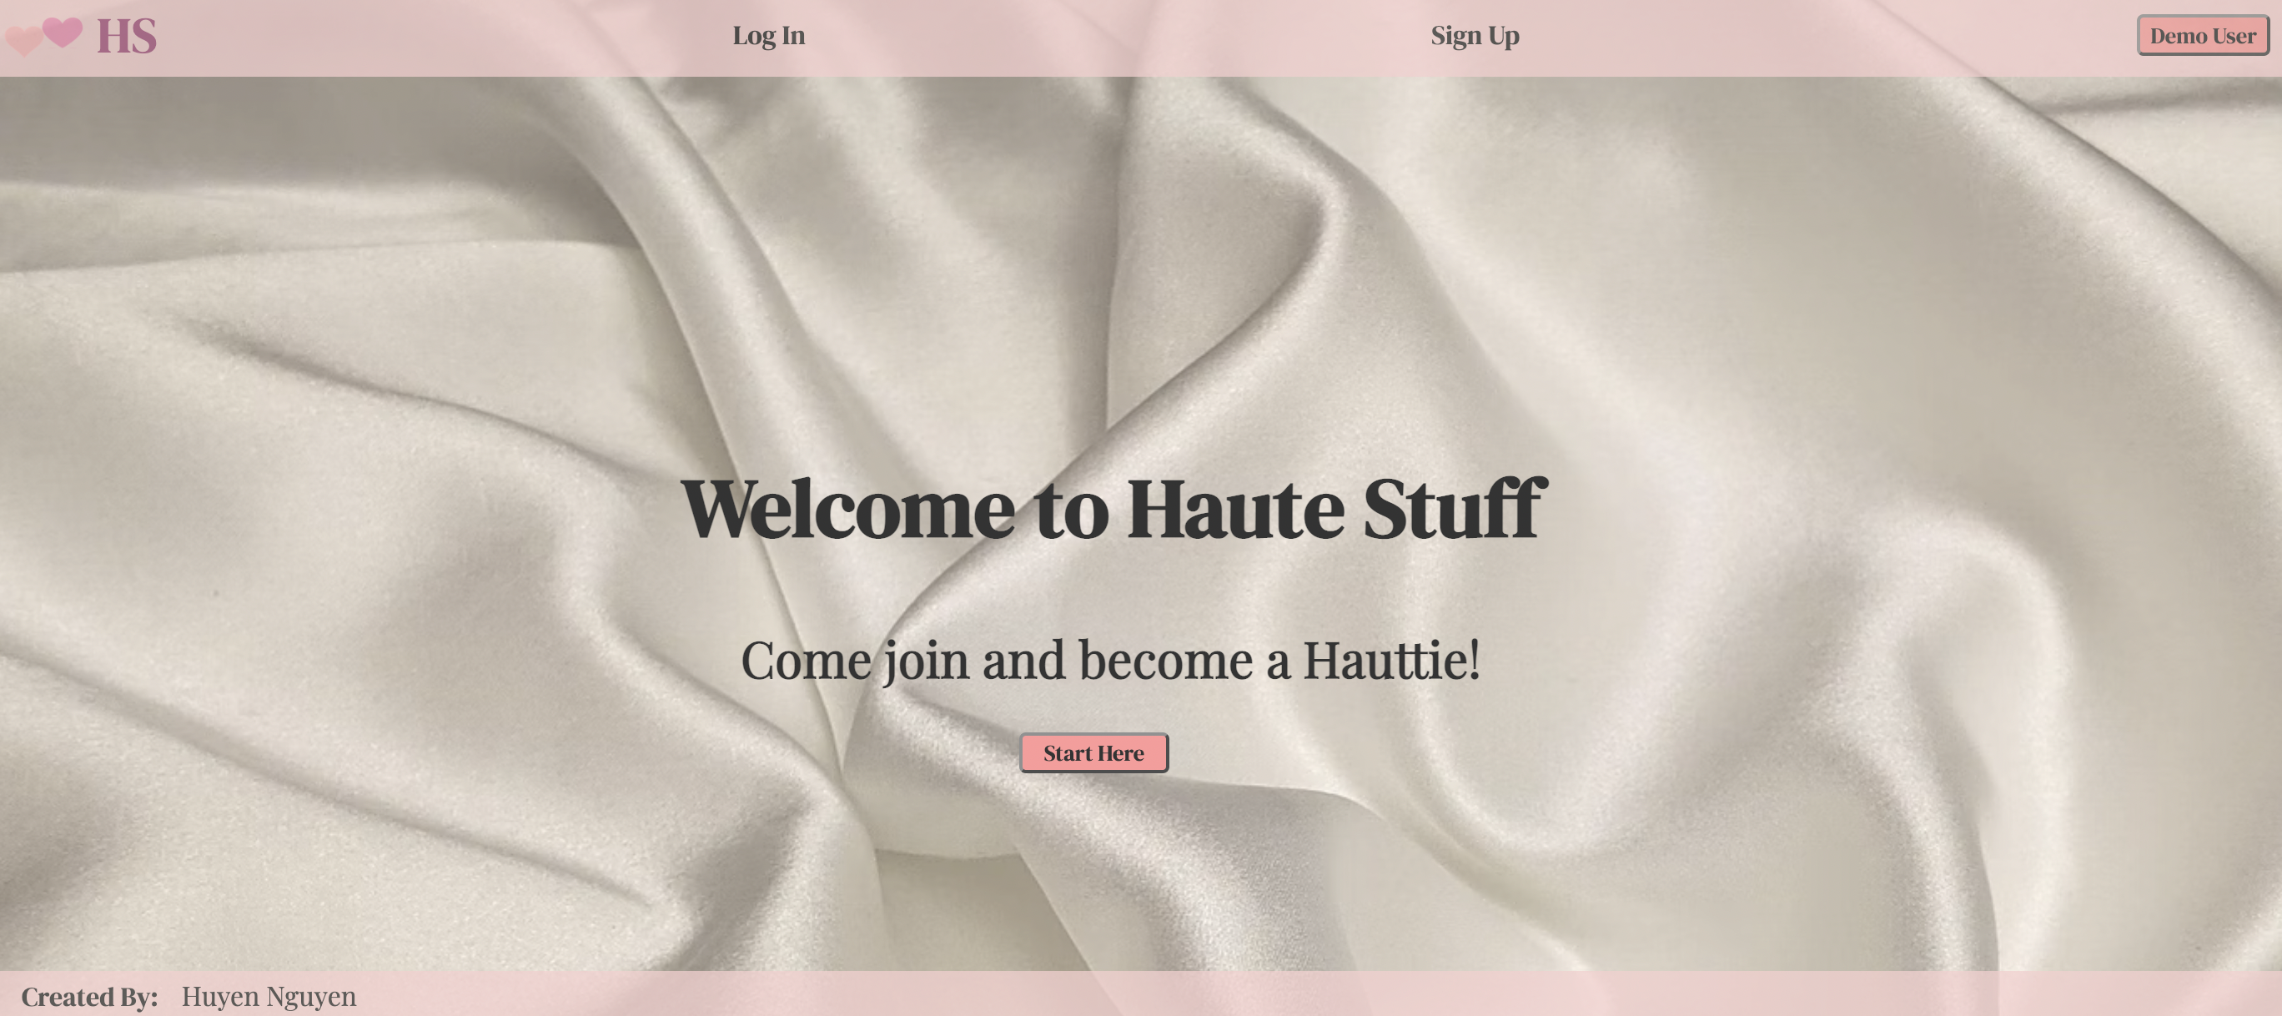Log in with the Demo User button
Screen dimensions: 2282x1016
point(2202,35)
